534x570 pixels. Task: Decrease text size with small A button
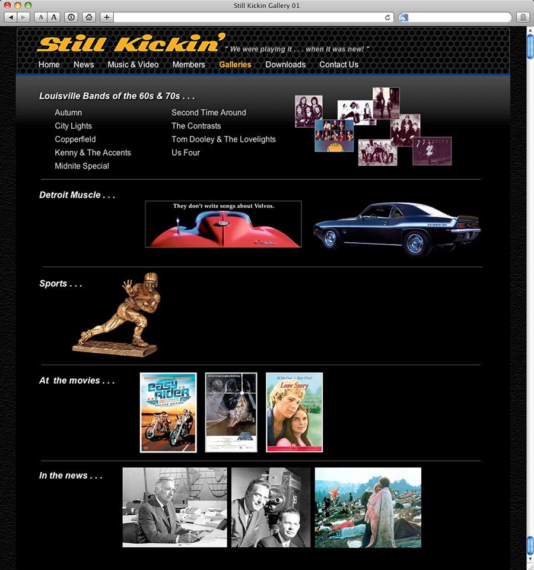pos(41,17)
